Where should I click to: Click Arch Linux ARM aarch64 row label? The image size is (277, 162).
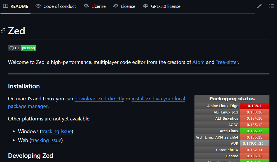coord(217,137)
